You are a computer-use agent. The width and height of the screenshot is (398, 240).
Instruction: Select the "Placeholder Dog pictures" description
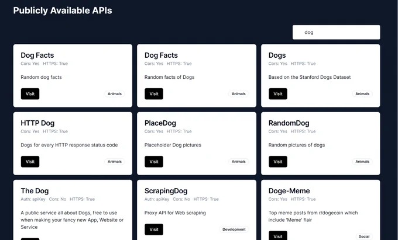(x=173, y=145)
